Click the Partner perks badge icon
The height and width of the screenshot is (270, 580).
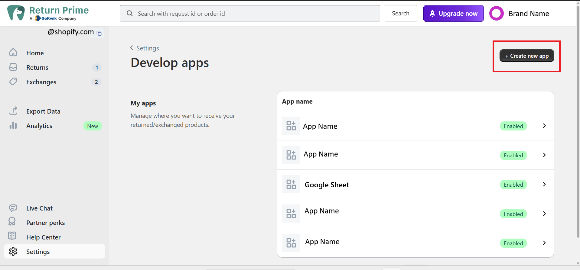tap(12, 222)
